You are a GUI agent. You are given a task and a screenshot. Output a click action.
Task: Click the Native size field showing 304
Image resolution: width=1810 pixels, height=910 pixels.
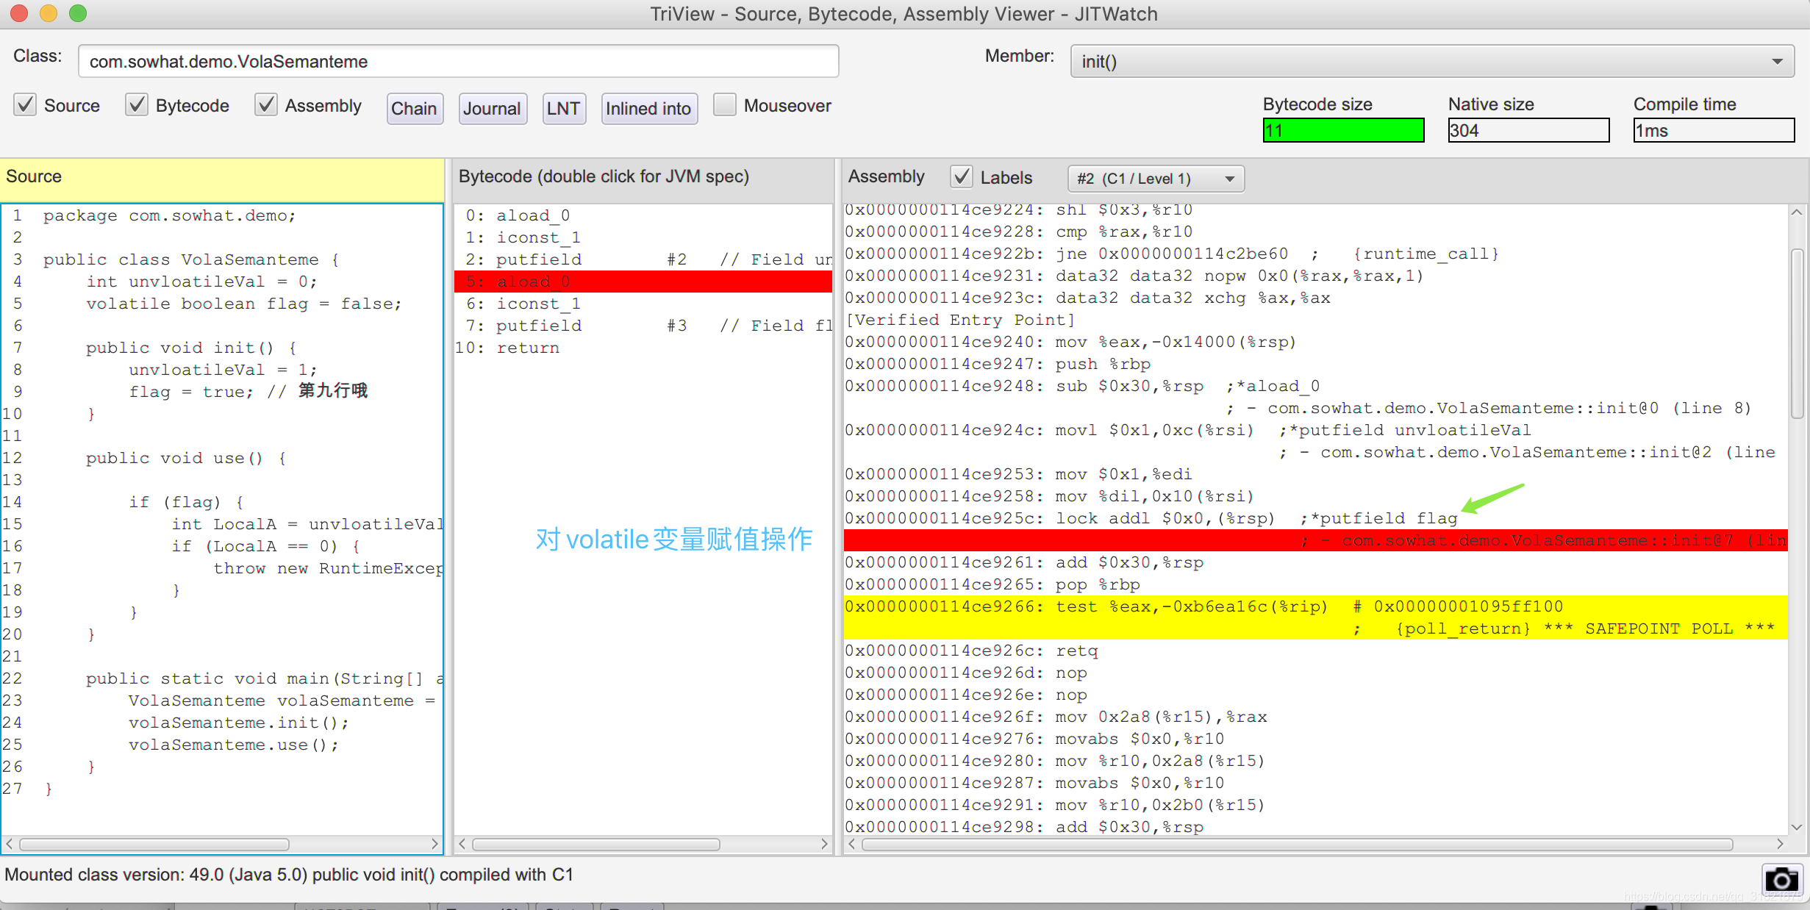pyautogui.click(x=1528, y=131)
